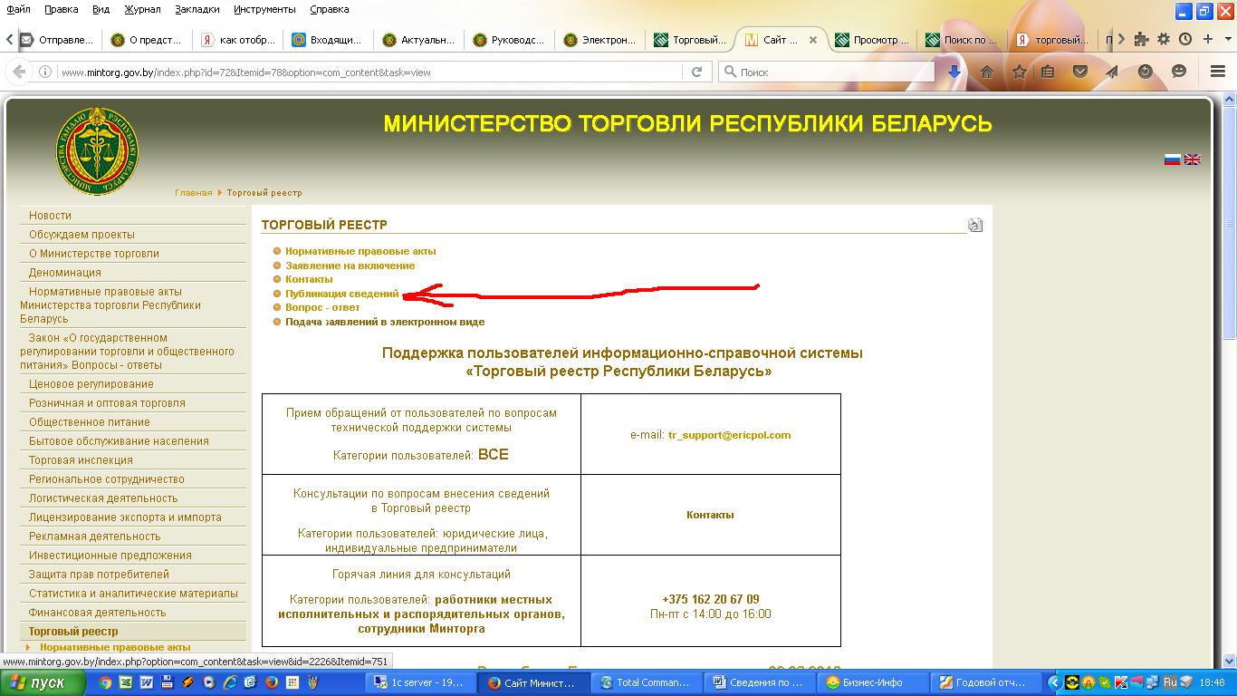Click the paper plane send icon
Screen dimensions: 1237x696
point(1112,72)
